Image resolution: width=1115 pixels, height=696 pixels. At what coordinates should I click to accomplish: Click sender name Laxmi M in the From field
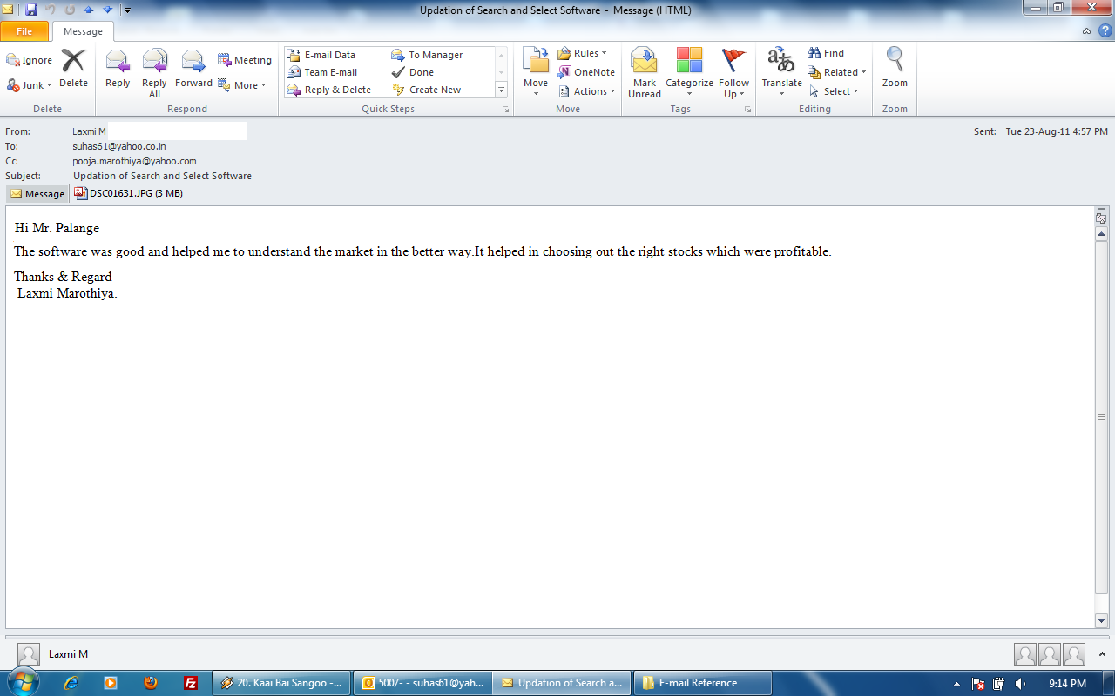pos(89,131)
